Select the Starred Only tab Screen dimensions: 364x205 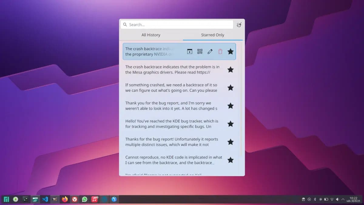pos(212,35)
